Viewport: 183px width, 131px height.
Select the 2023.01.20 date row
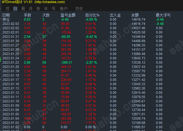tap(11, 67)
